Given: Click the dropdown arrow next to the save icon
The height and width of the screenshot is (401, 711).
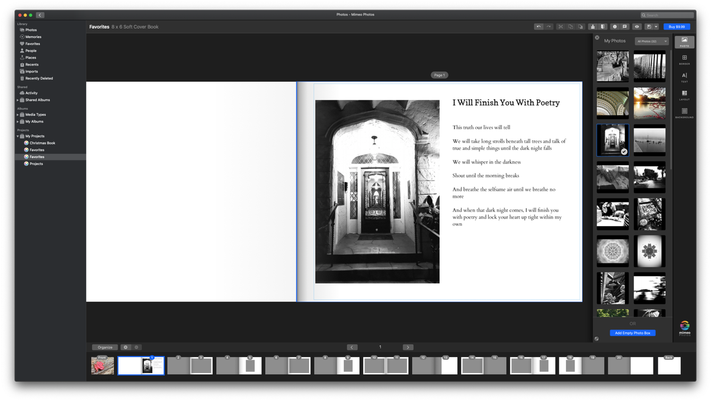Looking at the screenshot, I should [656, 27].
